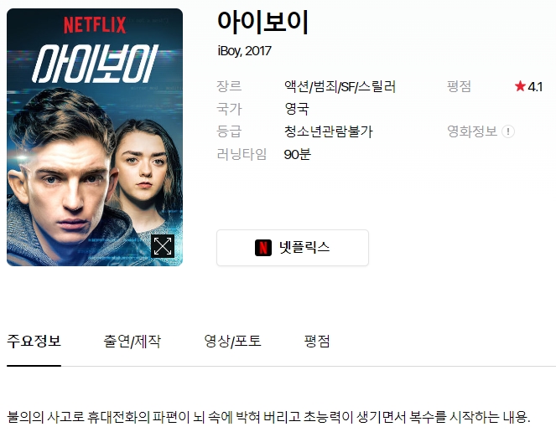Click the 90분 running time value

click(x=298, y=154)
